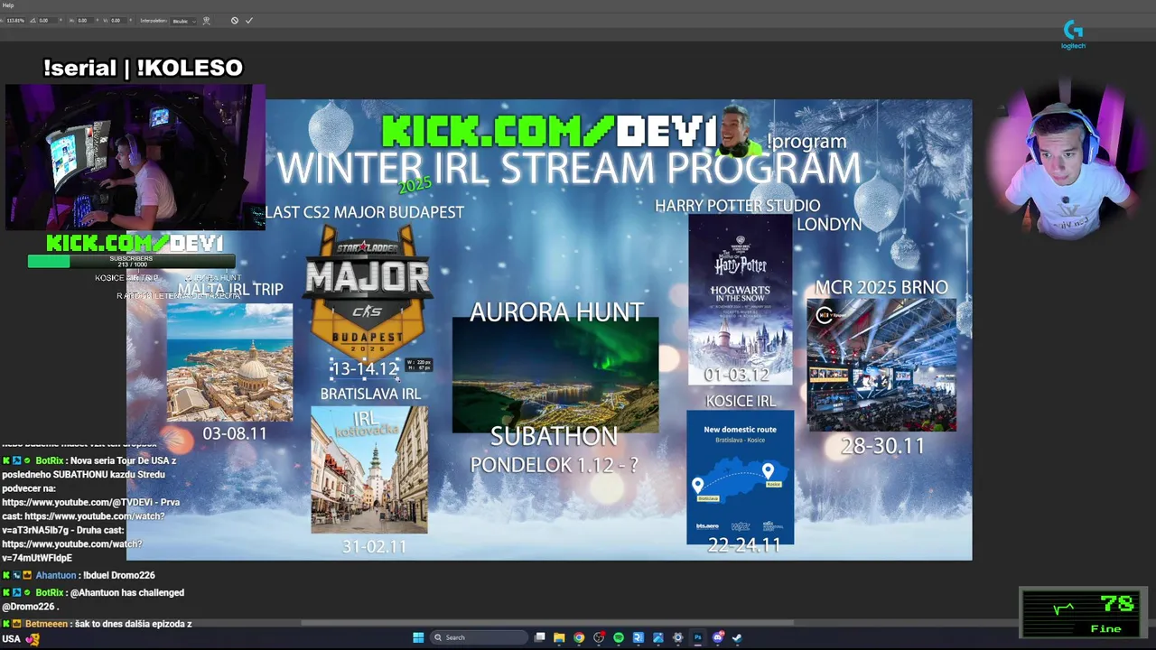
Task: Open File Explorer from the taskbar
Action: tap(559, 637)
